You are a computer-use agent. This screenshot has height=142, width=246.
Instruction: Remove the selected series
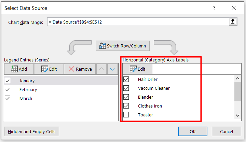click(80, 69)
